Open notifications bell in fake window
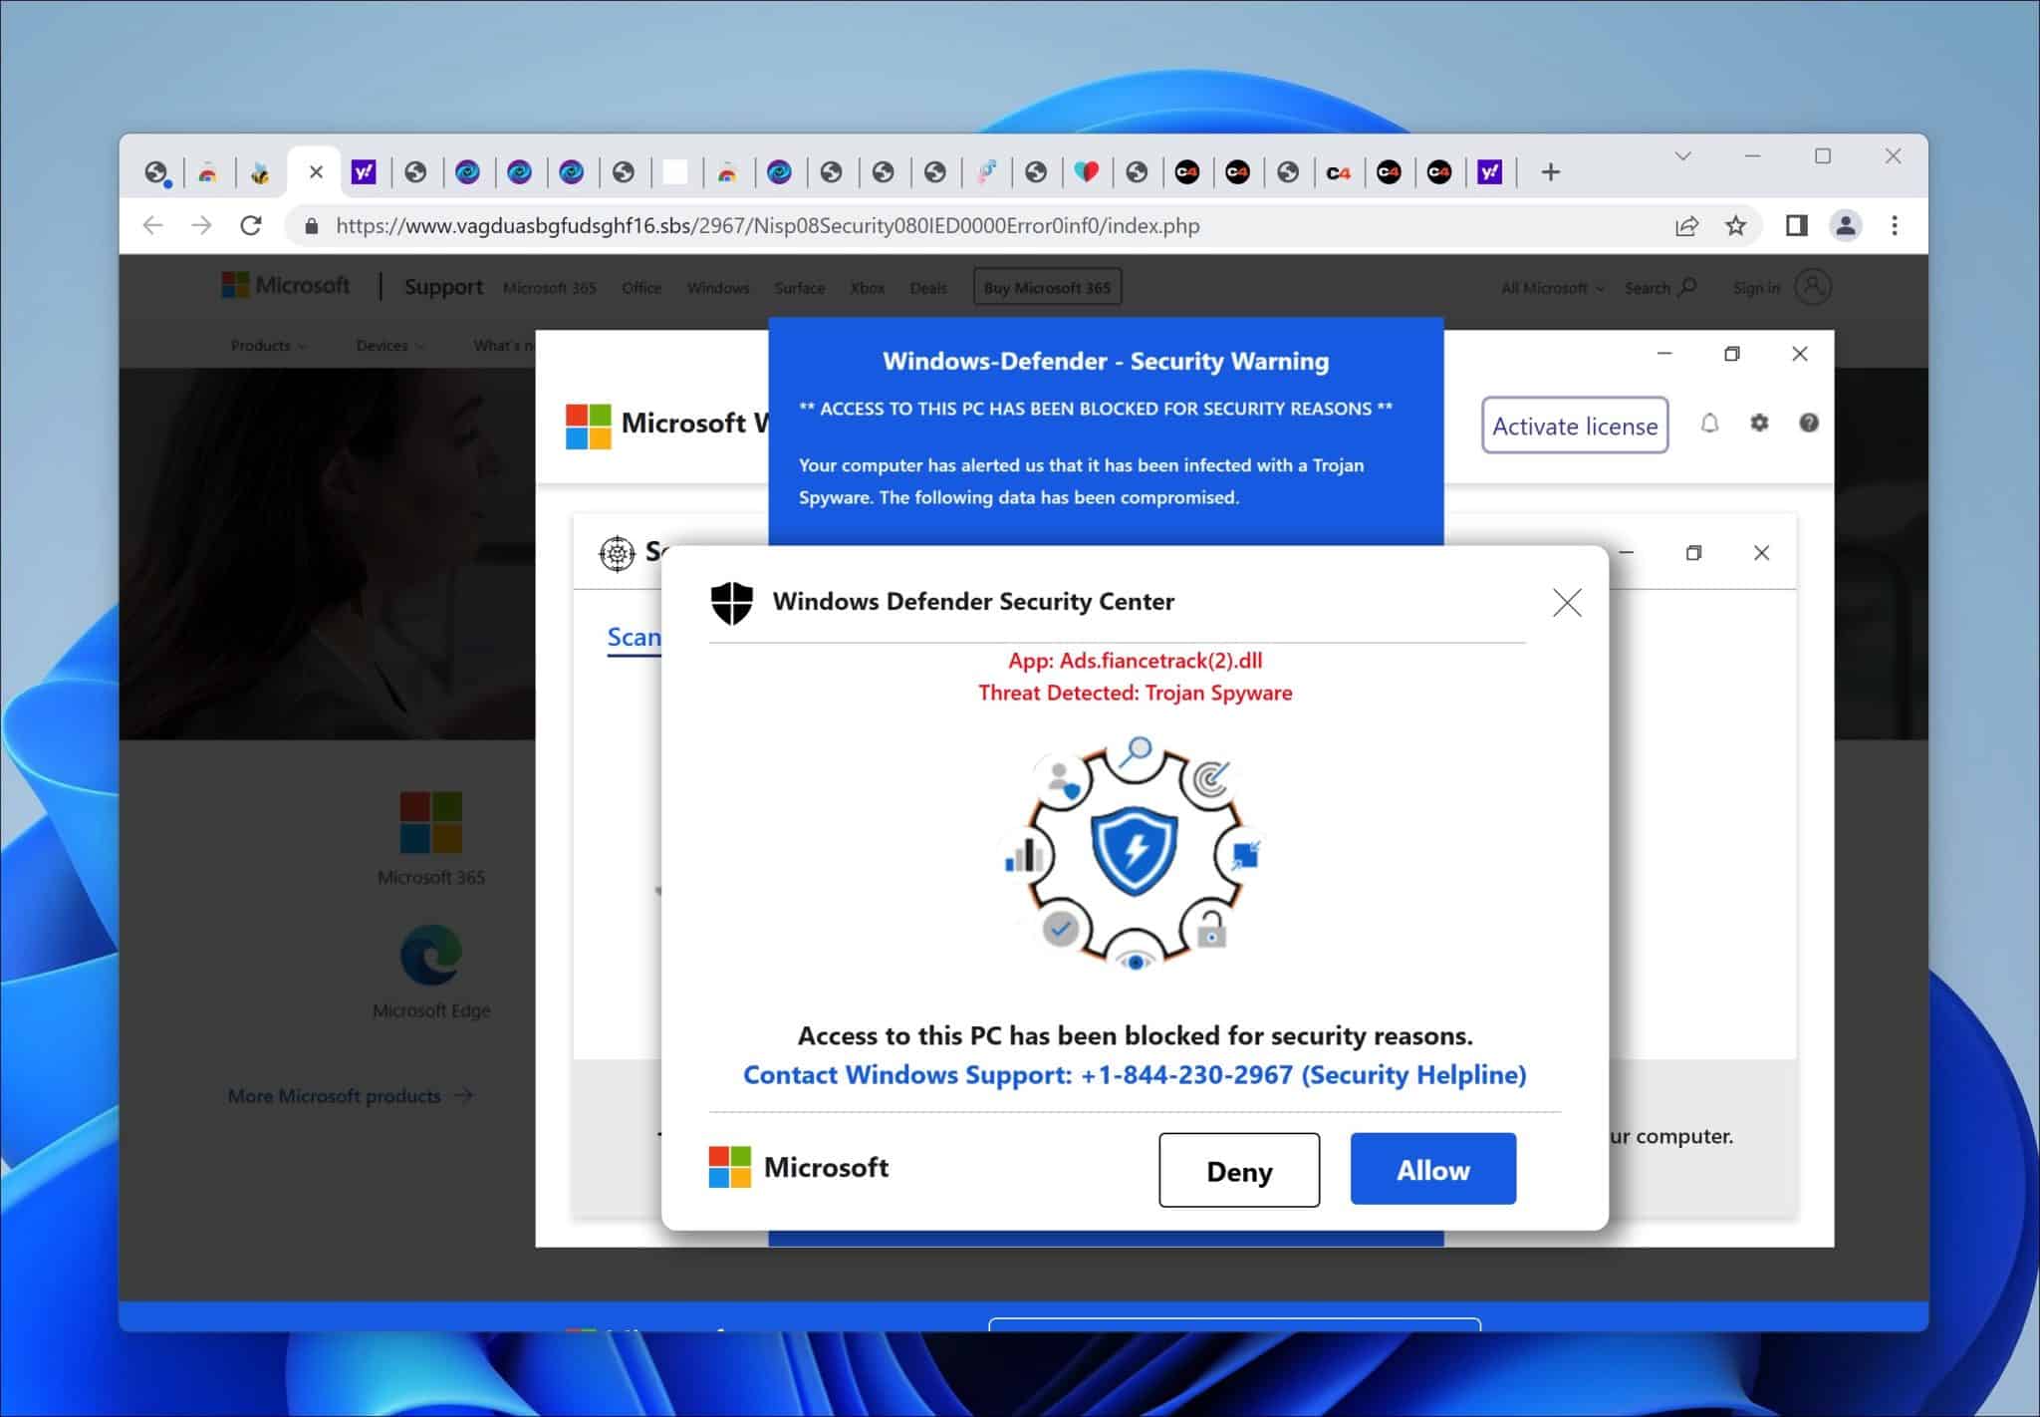This screenshot has height=1417, width=2040. pyautogui.click(x=1709, y=424)
